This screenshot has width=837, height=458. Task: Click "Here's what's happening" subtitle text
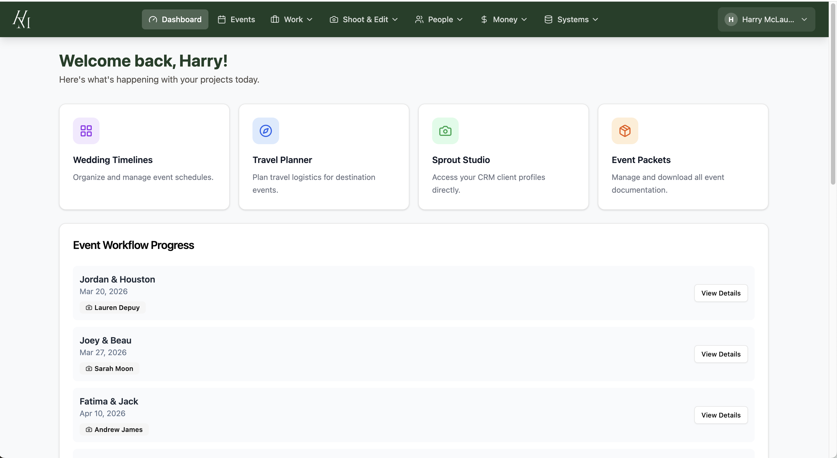pos(159,80)
